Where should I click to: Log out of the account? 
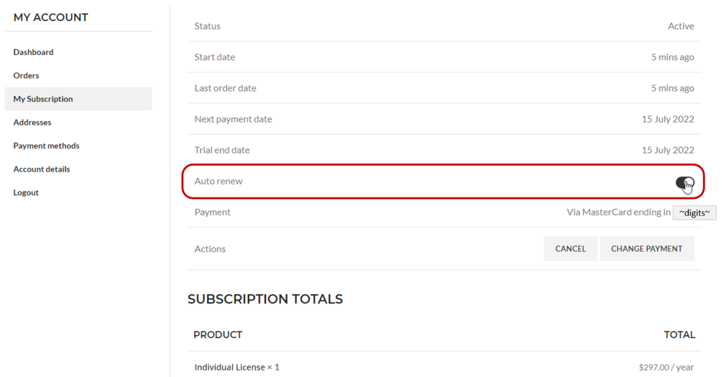pyautogui.click(x=25, y=192)
